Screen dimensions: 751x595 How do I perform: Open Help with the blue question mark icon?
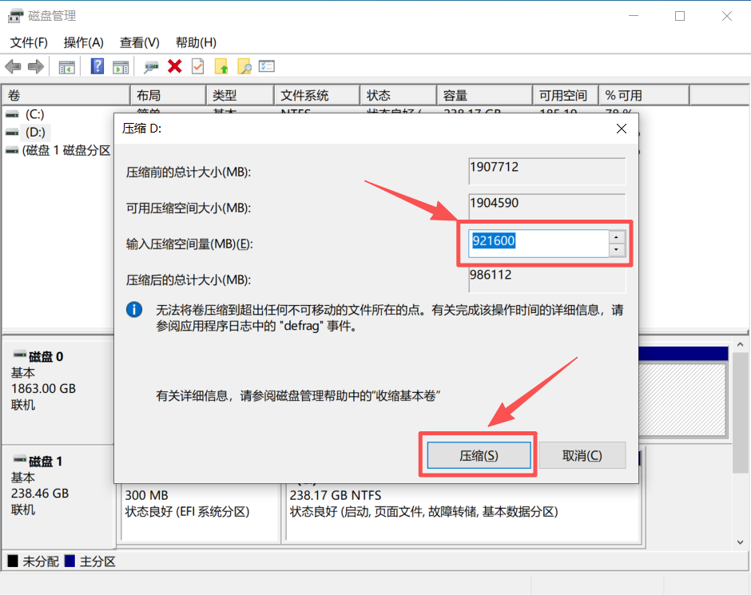coord(97,66)
